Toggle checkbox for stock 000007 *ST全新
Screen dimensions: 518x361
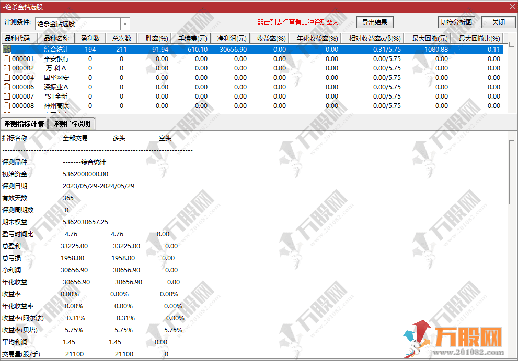coord(7,97)
